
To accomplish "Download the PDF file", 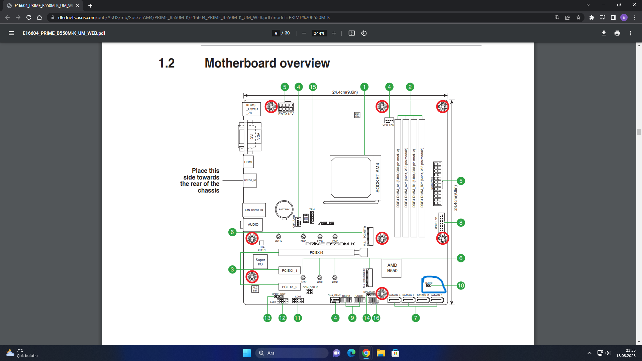I will coord(604,33).
